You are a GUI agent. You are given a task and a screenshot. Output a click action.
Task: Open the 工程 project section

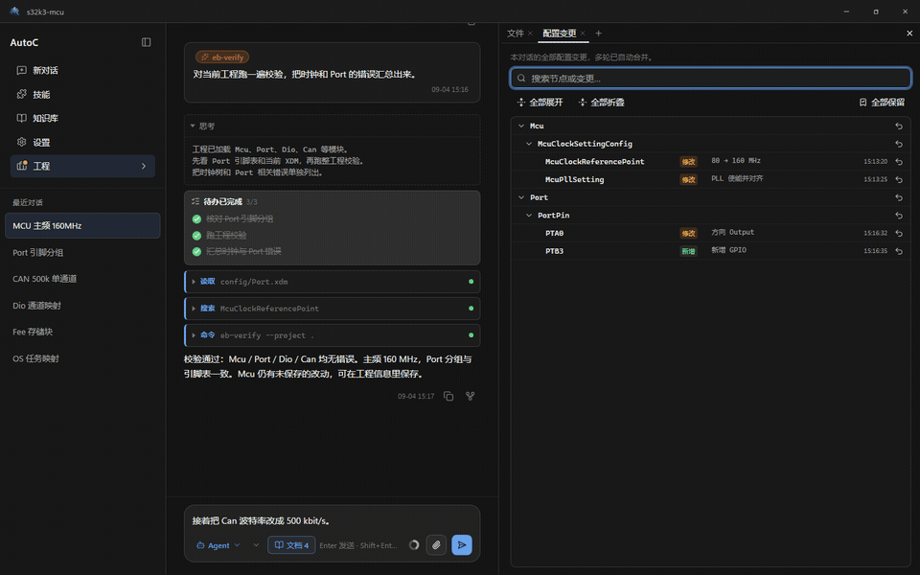pyautogui.click(x=82, y=166)
